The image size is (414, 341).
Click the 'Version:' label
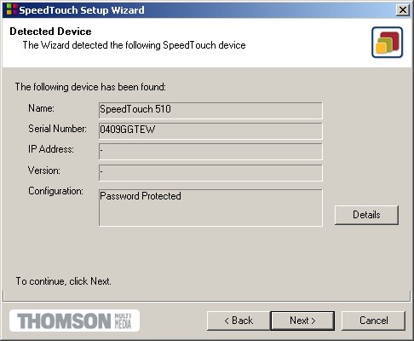click(x=44, y=170)
